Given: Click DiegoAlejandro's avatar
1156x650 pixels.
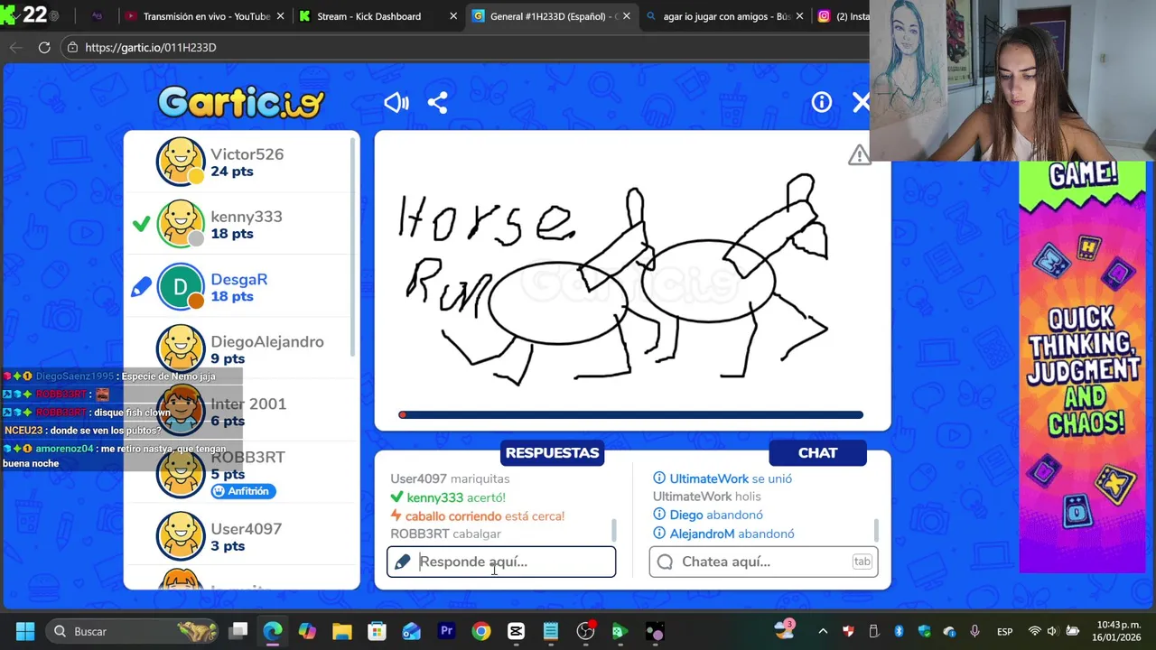Looking at the screenshot, I should click(181, 349).
